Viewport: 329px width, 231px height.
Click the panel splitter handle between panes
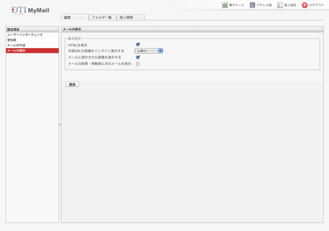tap(60, 125)
